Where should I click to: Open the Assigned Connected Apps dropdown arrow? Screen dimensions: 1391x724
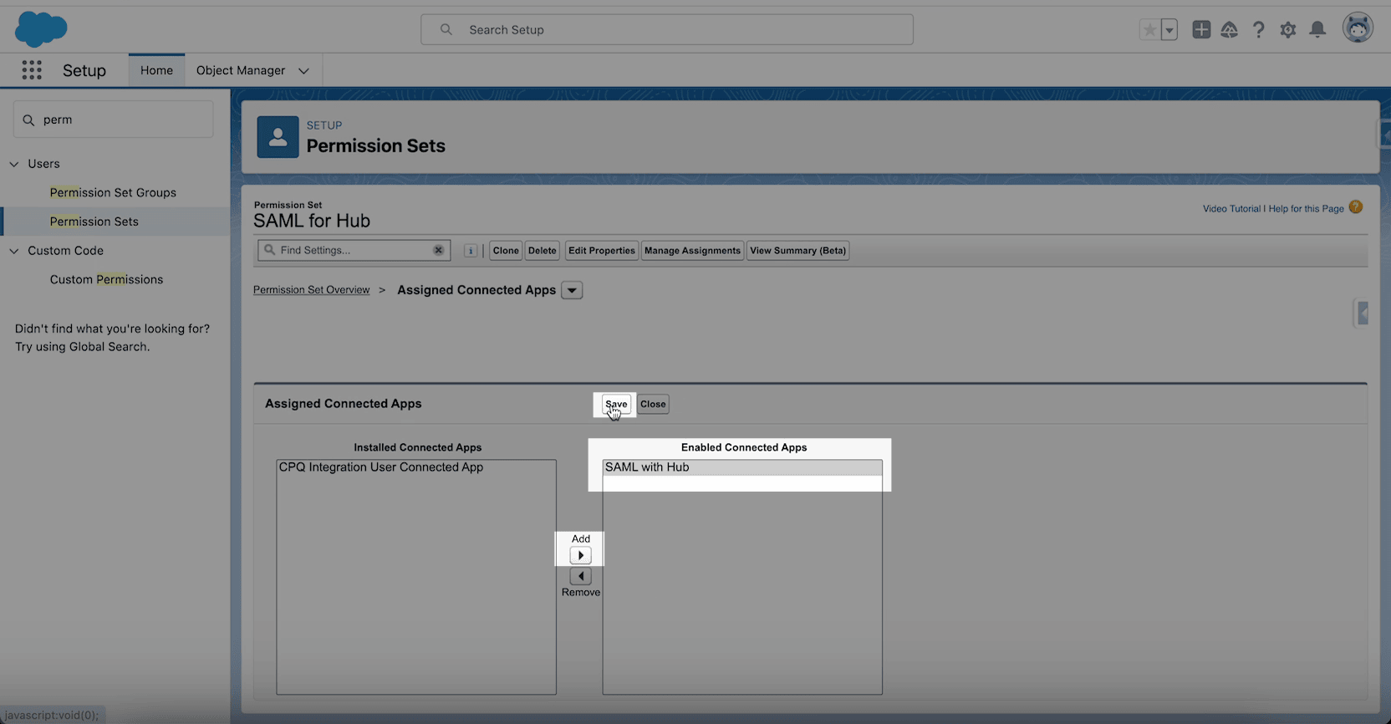572,290
